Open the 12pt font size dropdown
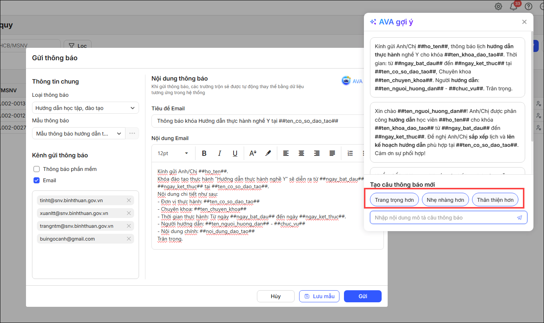 (x=173, y=153)
